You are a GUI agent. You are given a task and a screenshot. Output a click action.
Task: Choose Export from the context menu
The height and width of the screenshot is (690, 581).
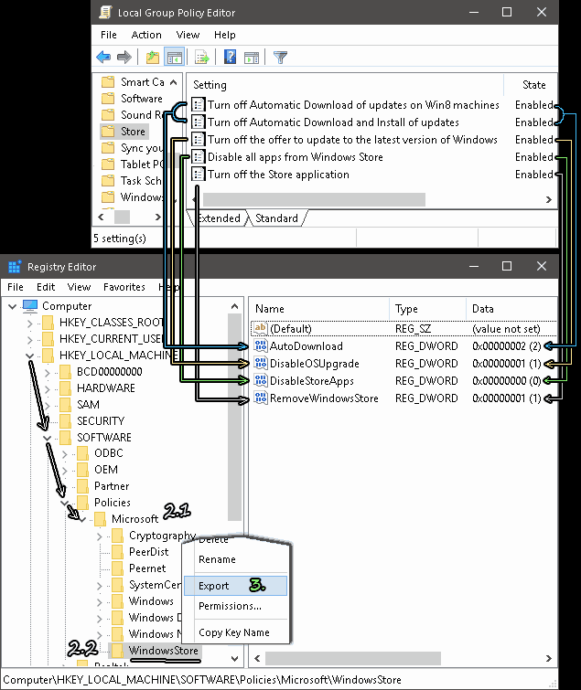pos(235,586)
